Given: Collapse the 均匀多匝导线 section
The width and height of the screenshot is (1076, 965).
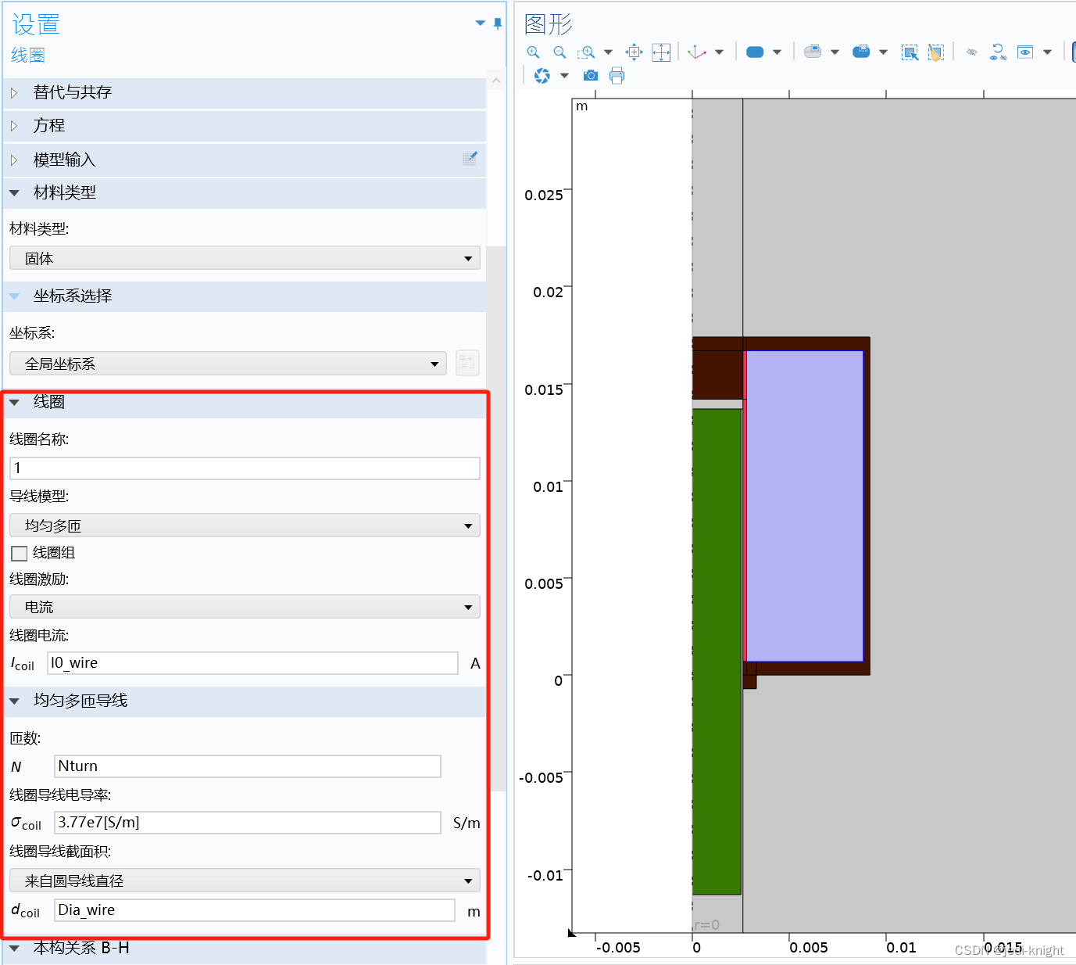Looking at the screenshot, I should pos(14,701).
